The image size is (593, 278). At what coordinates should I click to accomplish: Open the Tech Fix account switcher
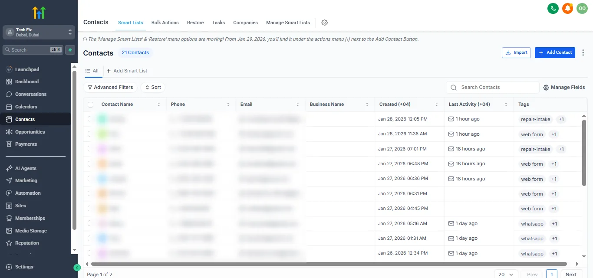point(39,32)
